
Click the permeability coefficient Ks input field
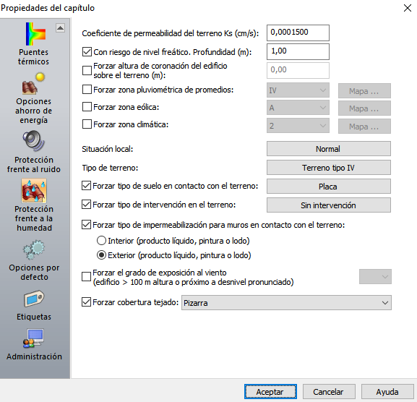click(x=298, y=33)
